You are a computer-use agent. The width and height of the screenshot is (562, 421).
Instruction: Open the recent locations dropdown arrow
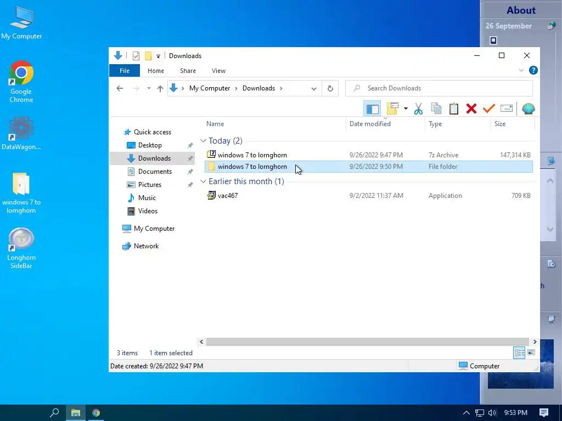[x=149, y=88]
